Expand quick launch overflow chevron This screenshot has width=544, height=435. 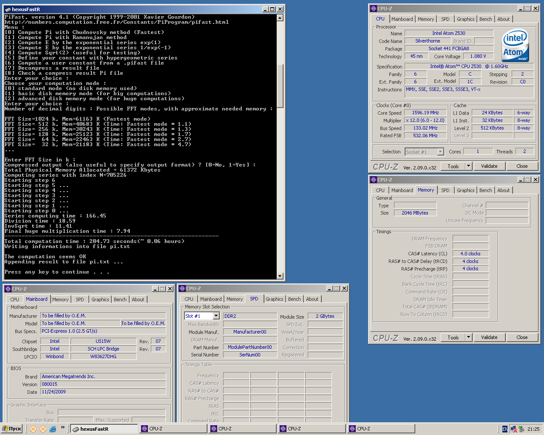point(63,428)
